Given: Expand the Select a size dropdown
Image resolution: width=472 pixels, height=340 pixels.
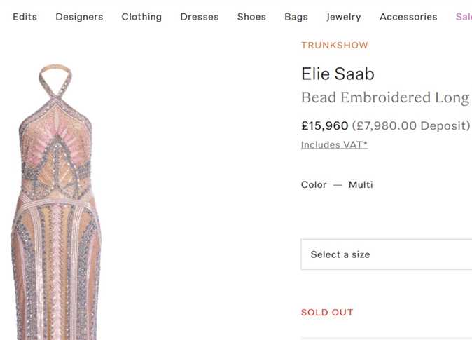Looking at the screenshot, I should (387, 254).
